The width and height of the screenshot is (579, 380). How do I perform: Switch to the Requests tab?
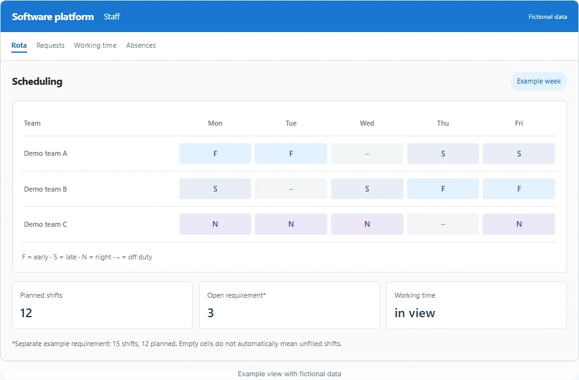[50, 45]
